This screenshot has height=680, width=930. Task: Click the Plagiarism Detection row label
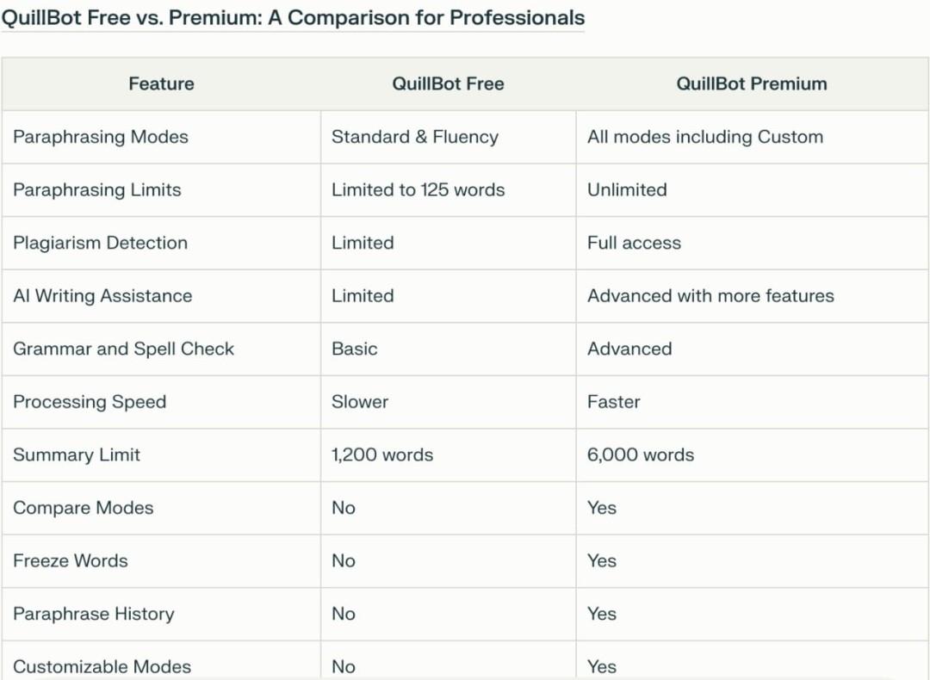coord(100,243)
